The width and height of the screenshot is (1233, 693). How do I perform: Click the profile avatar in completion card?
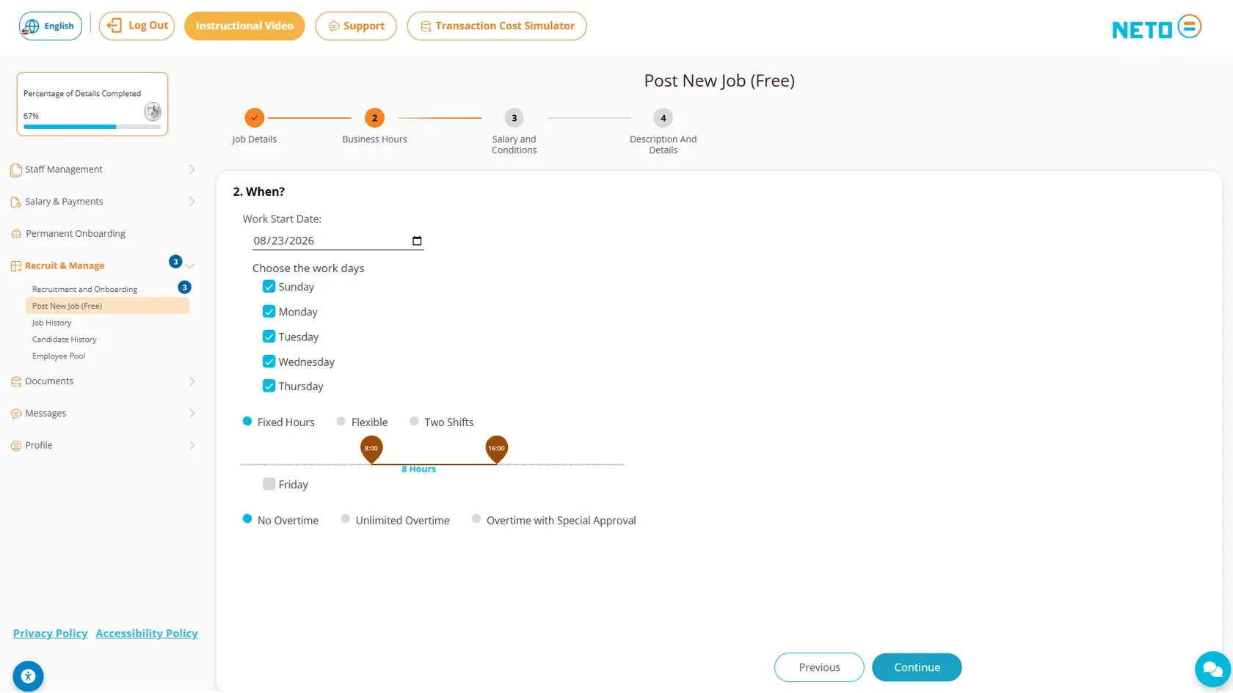click(x=153, y=111)
